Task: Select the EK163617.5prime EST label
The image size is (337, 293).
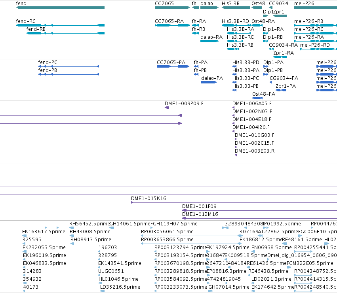Action: 44,232
